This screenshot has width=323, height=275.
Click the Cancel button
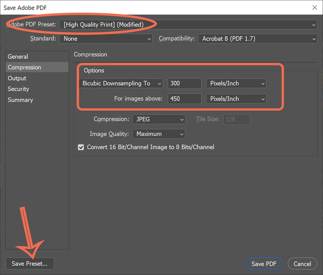click(x=302, y=264)
